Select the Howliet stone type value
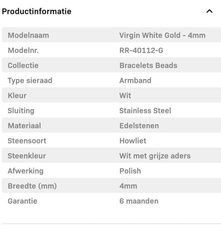 click(x=133, y=141)
